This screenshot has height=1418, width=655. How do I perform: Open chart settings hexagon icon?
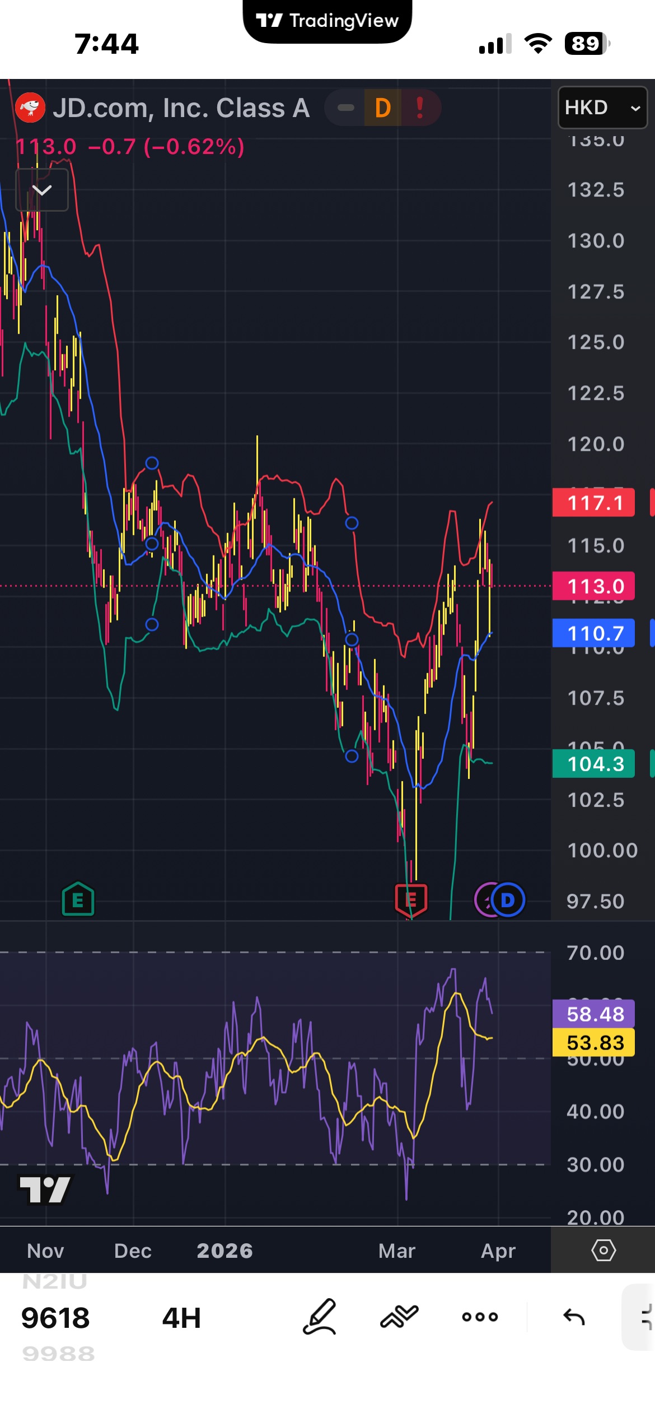click(x=603, y=1250)
